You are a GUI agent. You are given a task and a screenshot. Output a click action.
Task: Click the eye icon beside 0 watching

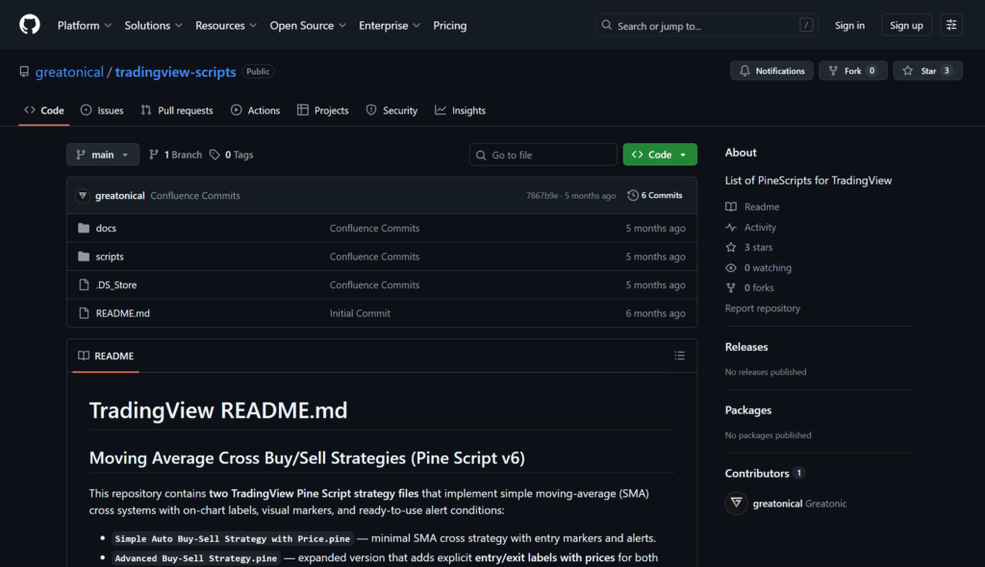point(731,267)
